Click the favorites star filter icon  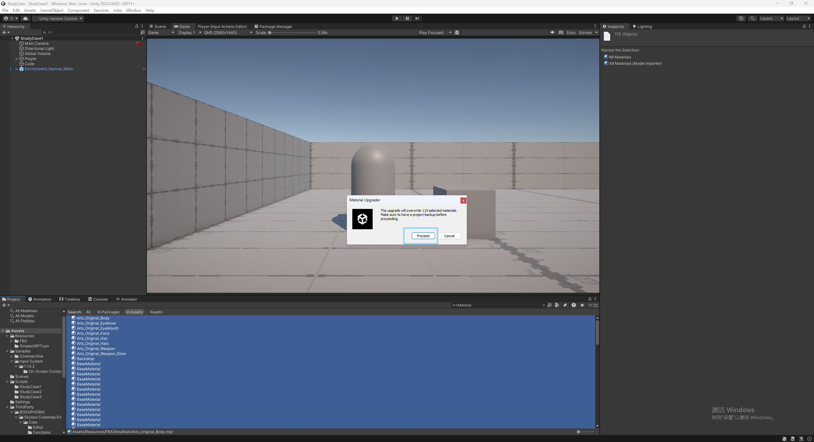582,305
